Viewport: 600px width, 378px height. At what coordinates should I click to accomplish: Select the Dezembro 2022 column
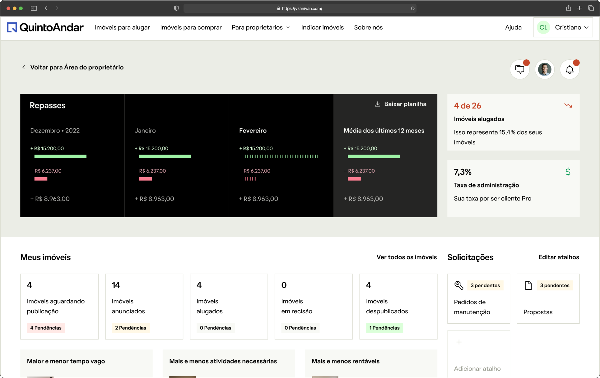(x=72, y=155)
